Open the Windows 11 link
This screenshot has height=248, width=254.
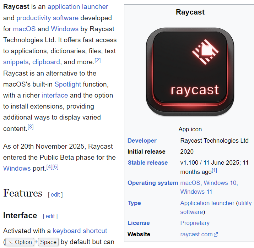pyautogui.click(x=196, y=192)
